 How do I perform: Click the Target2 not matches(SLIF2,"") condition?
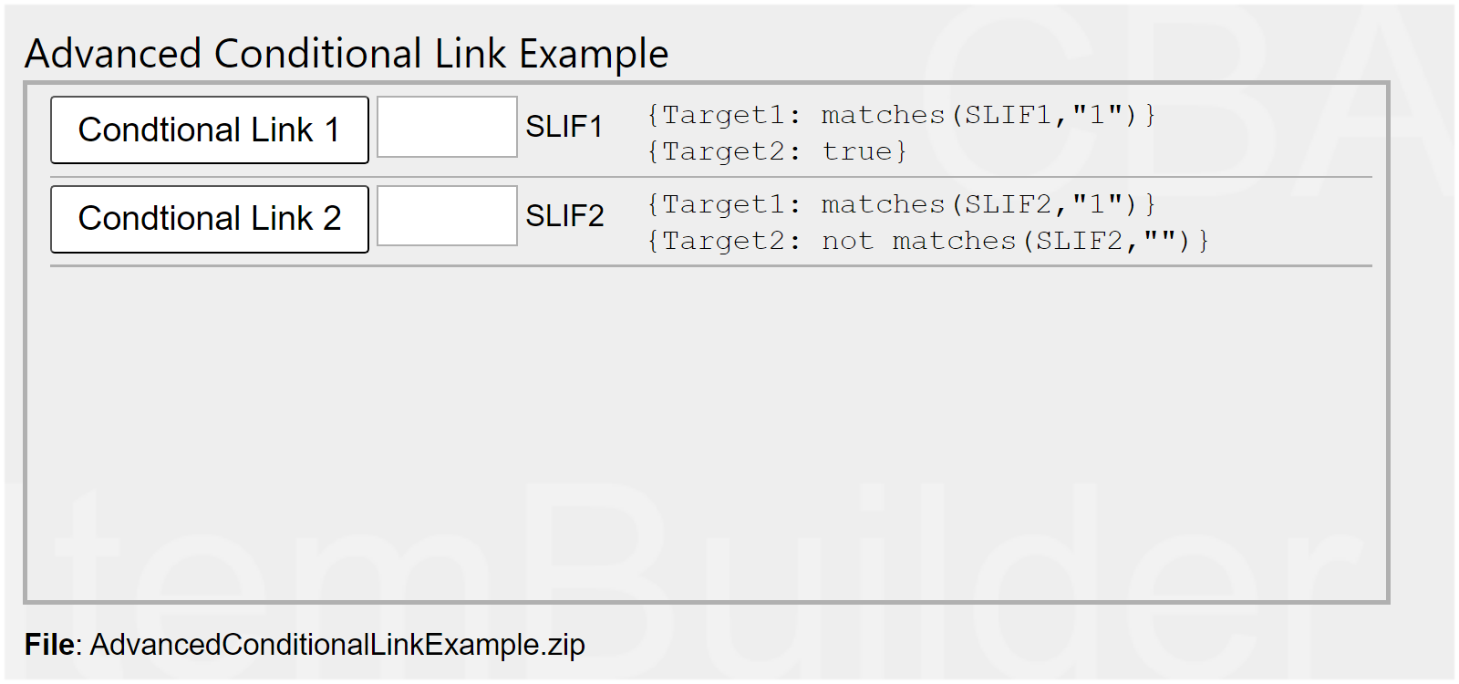coord(927,241)
